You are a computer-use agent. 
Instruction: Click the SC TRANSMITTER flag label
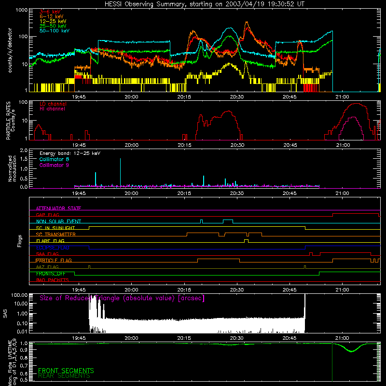(56, 234)
